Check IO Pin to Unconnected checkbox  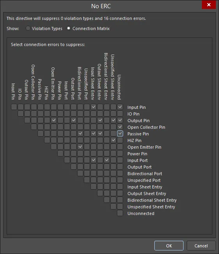(x=120, y=114)
